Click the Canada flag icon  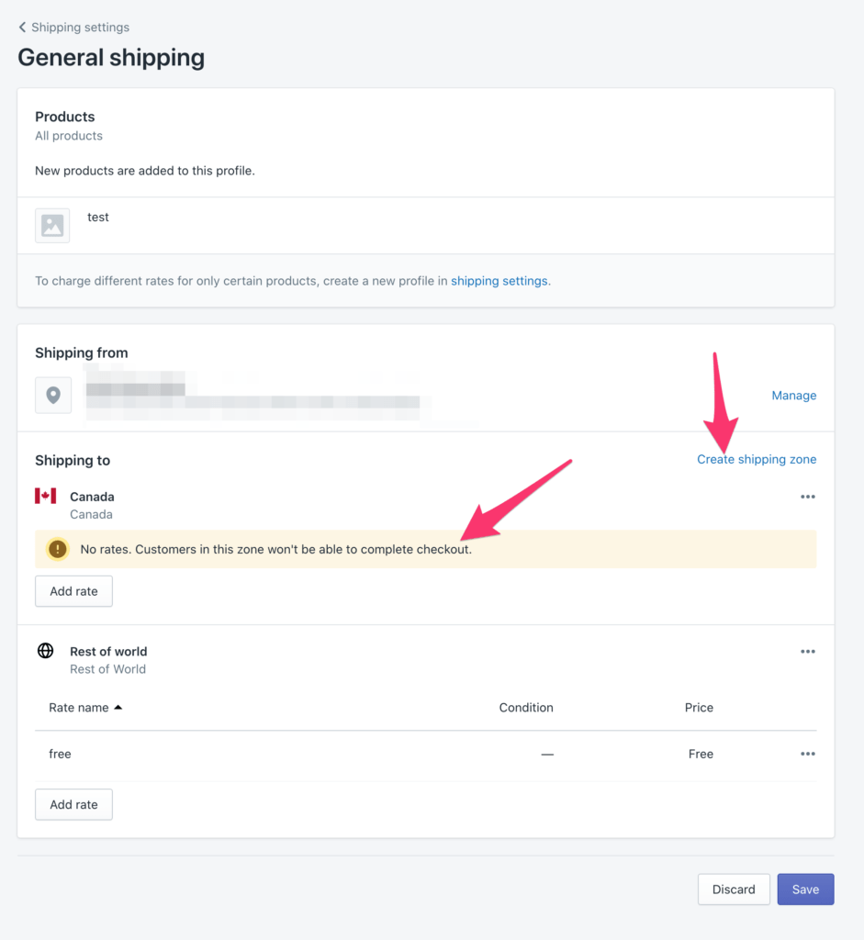[45, 496]
